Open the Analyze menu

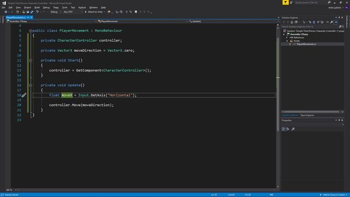click(82, 8)
